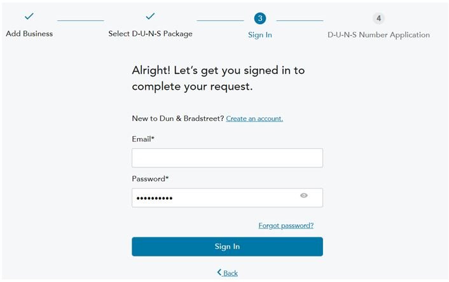This screenshot has height=282, width=449.
Task: Click the Password* field label
Action: [150, 179]
